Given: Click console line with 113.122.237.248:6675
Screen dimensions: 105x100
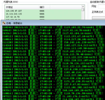Looking at the screenshot, I should [53, 57].
